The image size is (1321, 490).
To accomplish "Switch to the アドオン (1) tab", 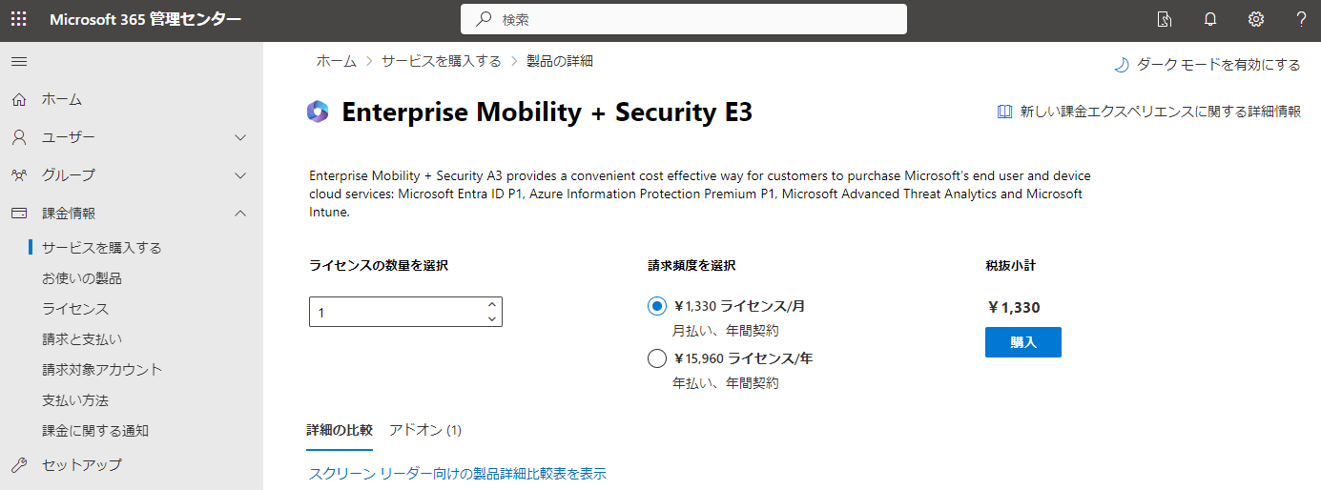I will pyautogui.click(x=425, y=430).
